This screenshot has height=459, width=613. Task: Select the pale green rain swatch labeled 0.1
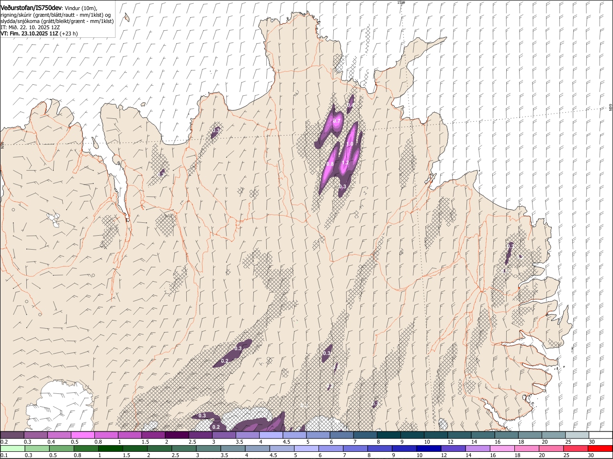click(12, 448)
